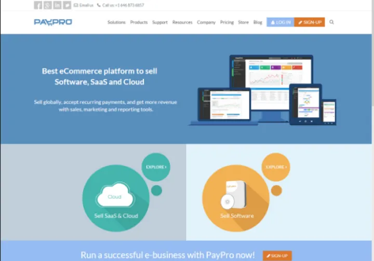
Task: Open the Store menu item
Action: coord(243,22)
